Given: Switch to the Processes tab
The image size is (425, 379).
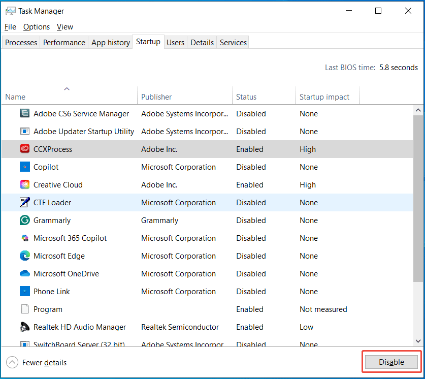Looking at the screenshot, I should pyautogui.click(x=21, y=43).
